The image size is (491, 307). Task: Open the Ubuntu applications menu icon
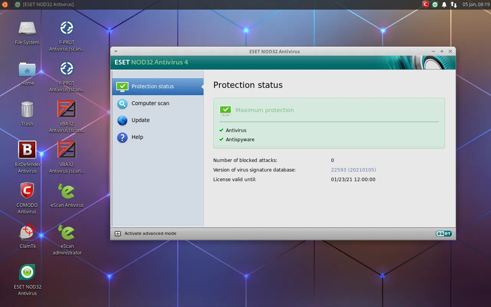pos(5,5)
